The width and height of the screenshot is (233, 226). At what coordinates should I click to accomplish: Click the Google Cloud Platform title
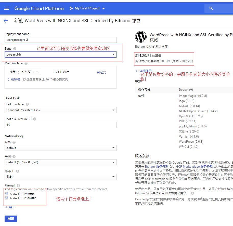39,8
